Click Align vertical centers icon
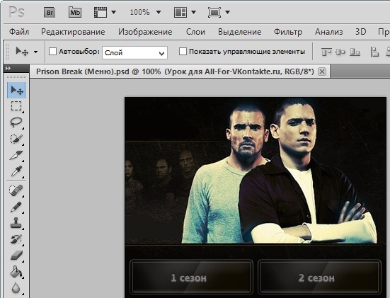The image size is (390, 298). coord(340,52)
